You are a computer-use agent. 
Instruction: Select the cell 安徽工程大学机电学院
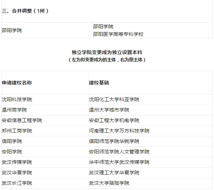coord(151,120)
